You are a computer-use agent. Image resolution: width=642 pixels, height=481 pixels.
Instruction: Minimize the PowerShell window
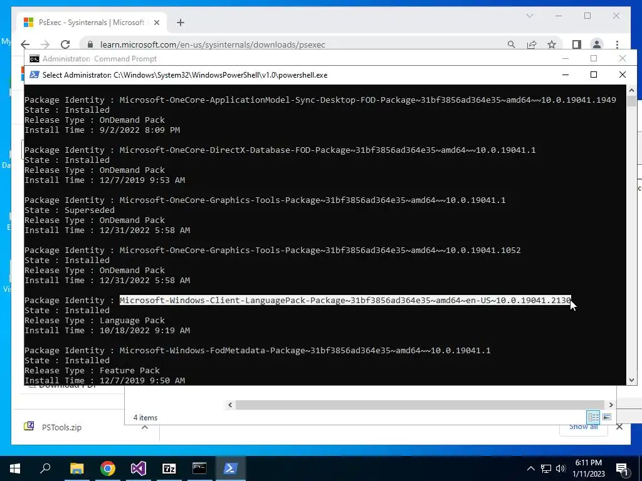566,75
